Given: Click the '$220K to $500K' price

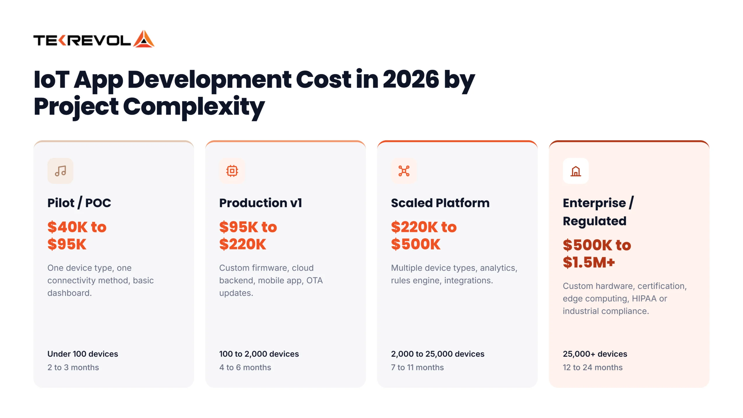Looking at the screenshot, I should coord(424,235).
